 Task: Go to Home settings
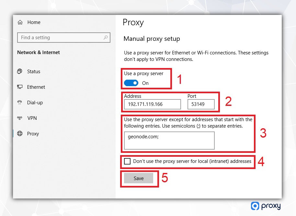(x=34, y=22)
